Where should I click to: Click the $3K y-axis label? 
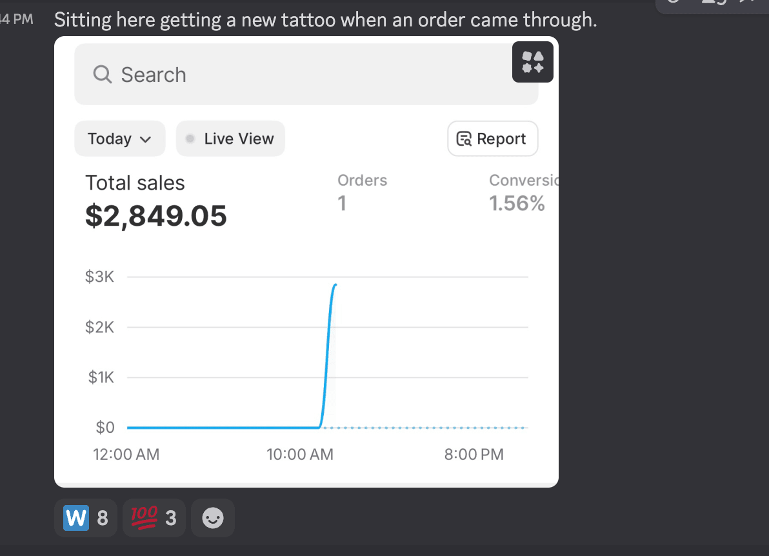click(99, 277)
